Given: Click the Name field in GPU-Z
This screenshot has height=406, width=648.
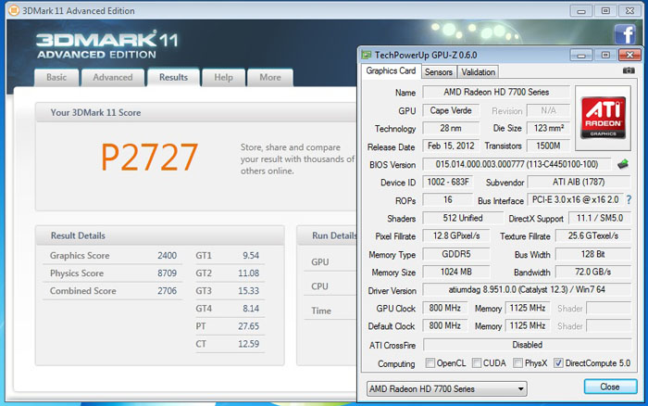Looking at the screenshot, I should click(496, 93).
